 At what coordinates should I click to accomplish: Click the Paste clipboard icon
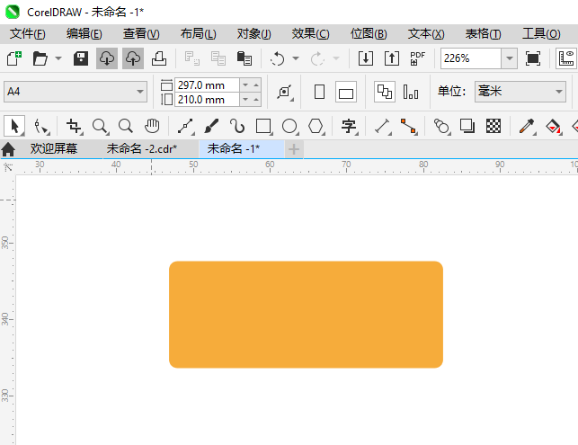click(244, 58)
